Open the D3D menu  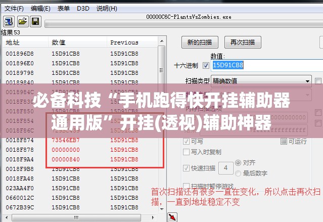[83, 9]
